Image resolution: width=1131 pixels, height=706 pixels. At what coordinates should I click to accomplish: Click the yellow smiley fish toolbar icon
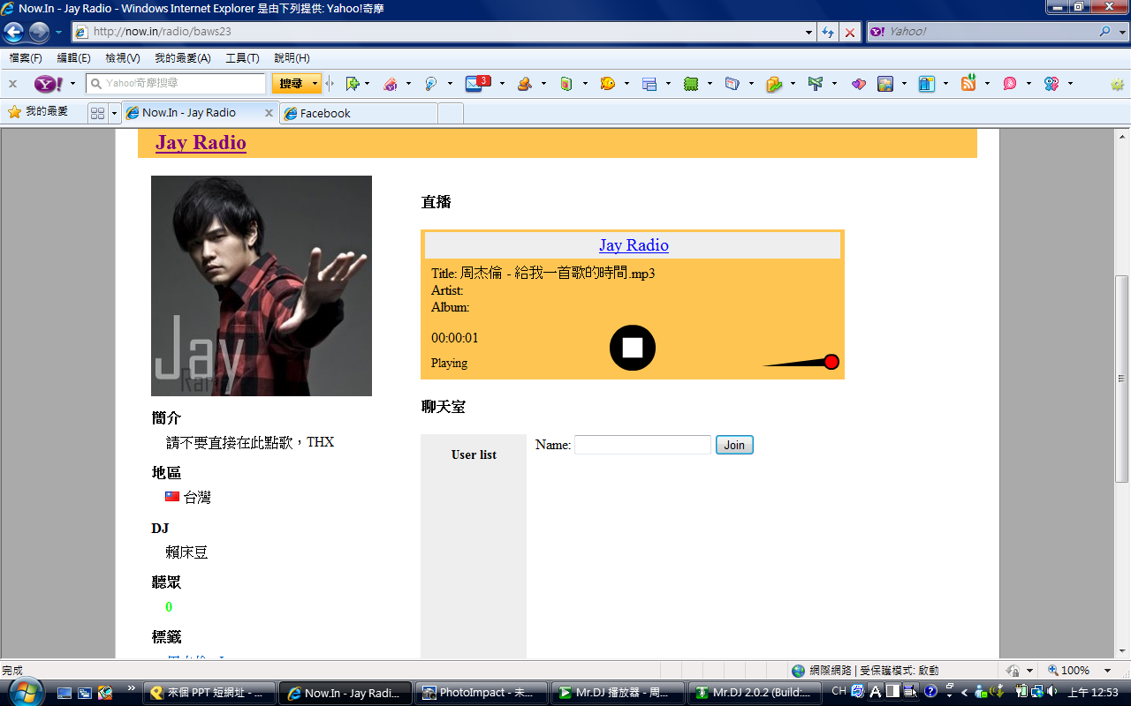click(607, 84)
